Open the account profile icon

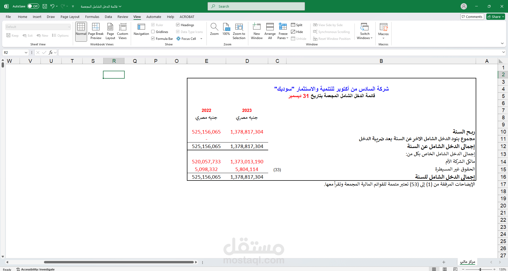tap(464, 6)
